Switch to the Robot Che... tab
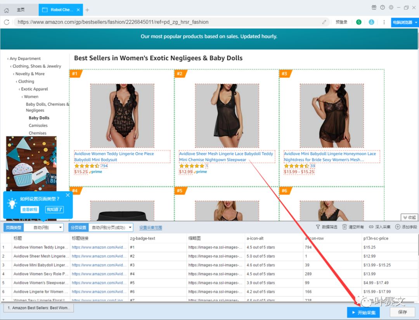Screen dimensions: 419x320 point(61,10)
